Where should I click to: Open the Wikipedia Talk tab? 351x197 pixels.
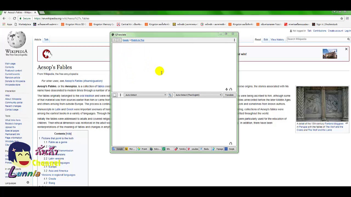coord(46,40)
